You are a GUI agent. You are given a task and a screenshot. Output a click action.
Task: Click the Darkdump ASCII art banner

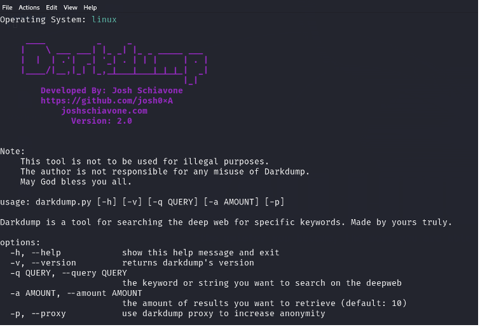[x=114, y=63]
